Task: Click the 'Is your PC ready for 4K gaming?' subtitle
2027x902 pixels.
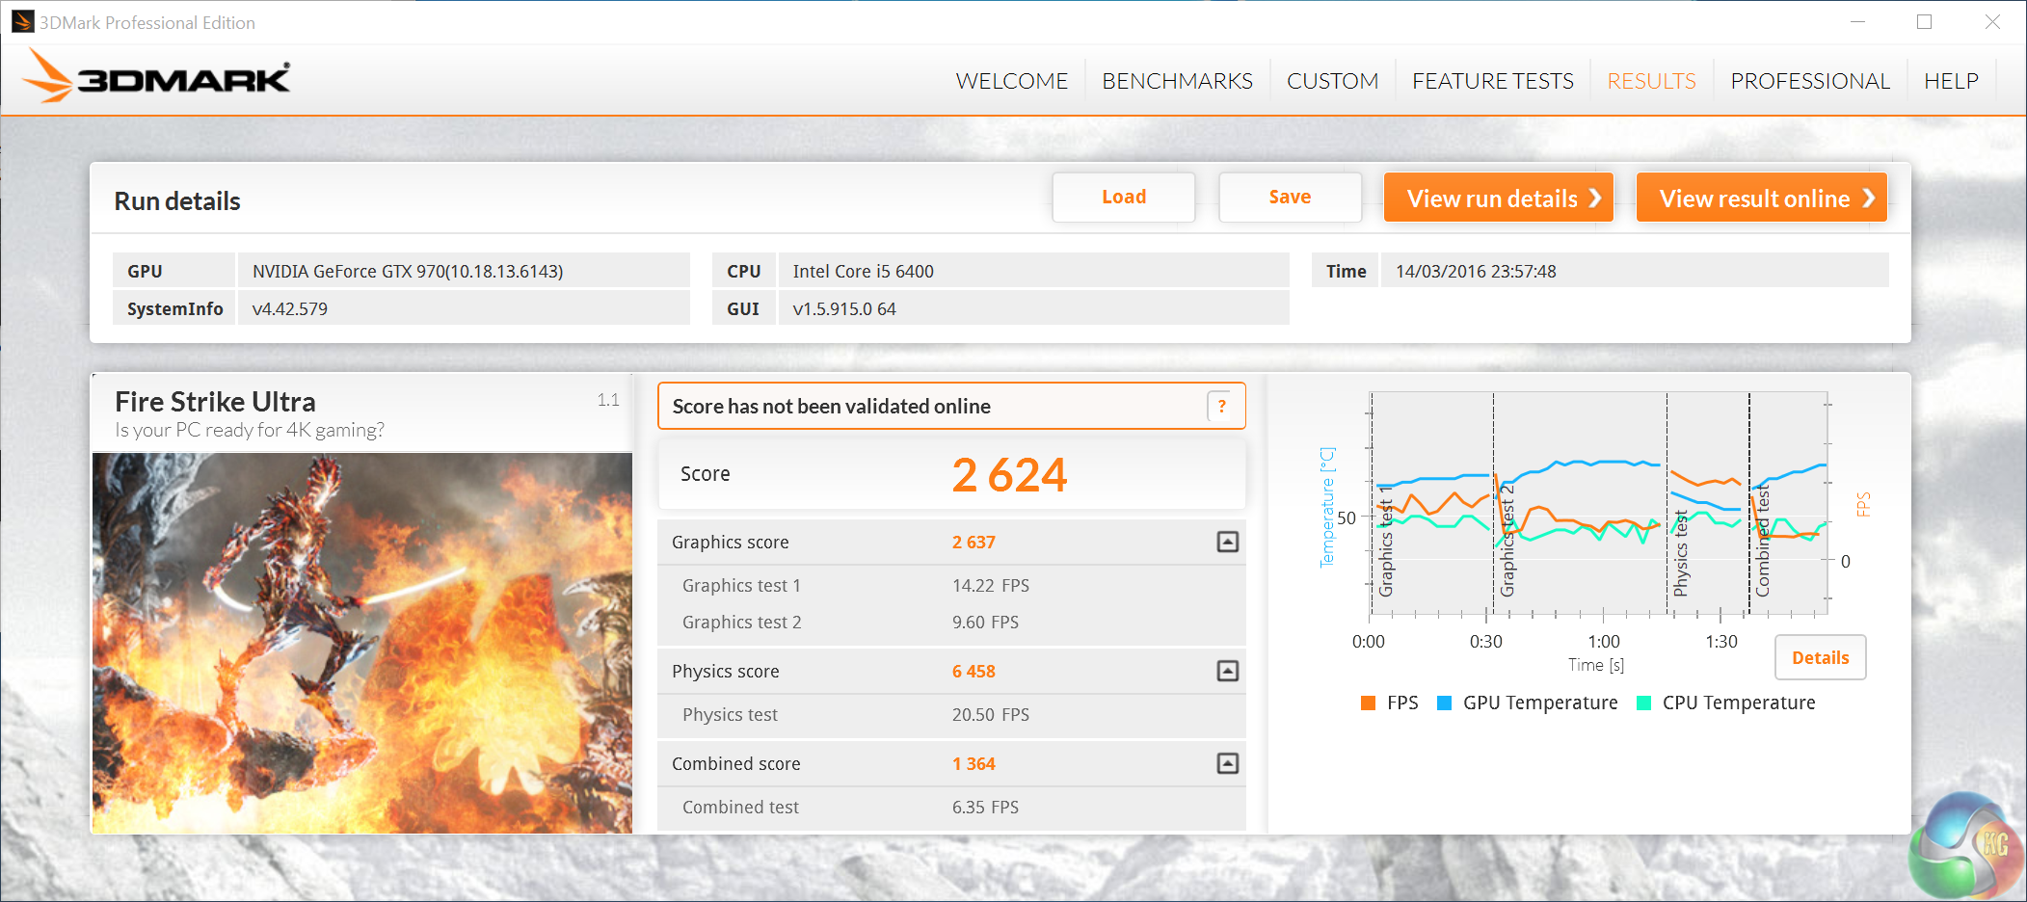Action: tap(250, 430)
